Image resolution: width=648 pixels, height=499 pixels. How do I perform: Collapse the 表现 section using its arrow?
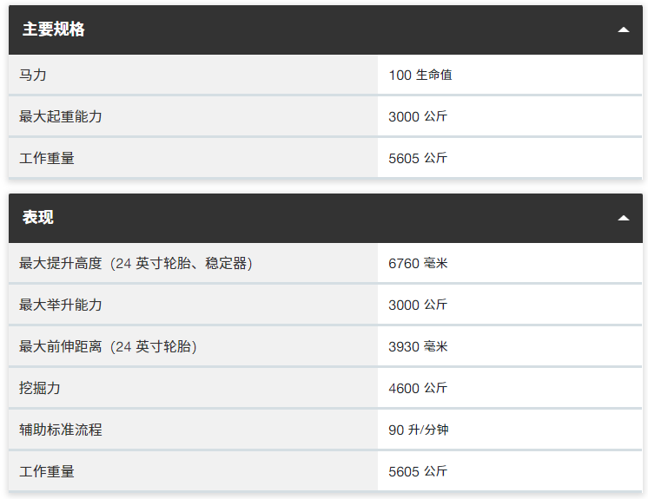coord(623,218)
